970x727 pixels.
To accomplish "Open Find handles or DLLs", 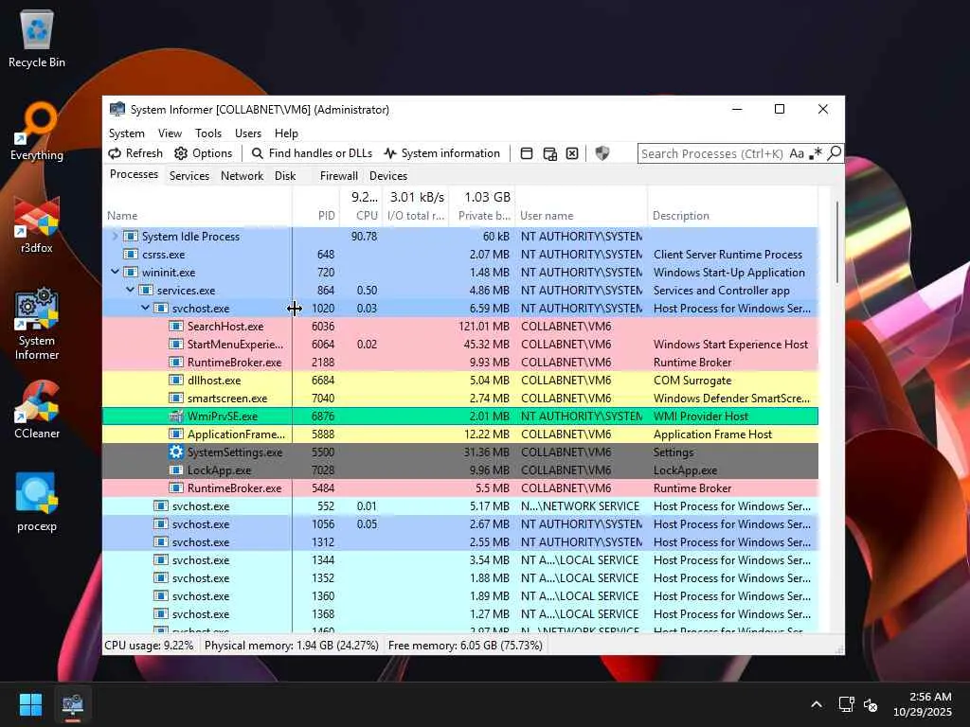I will click(x=312, y=153).
